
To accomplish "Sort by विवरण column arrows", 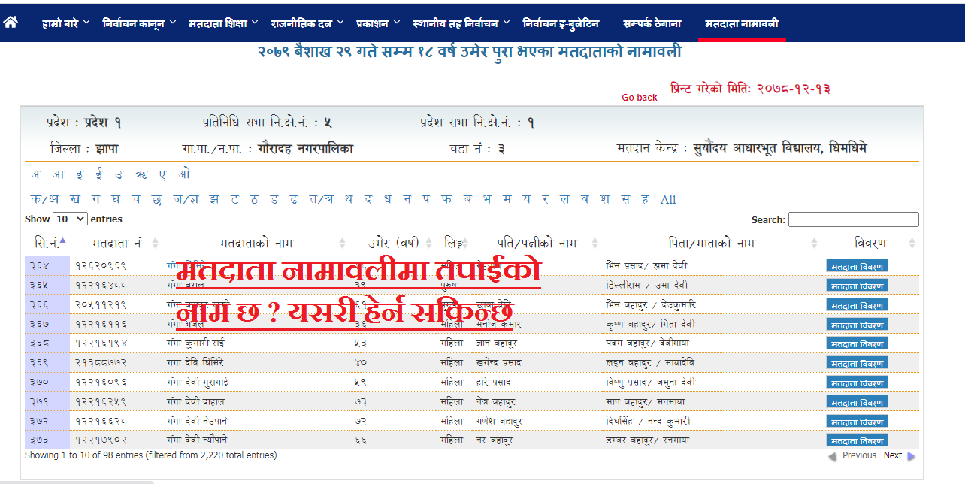I will coord(912,244).
